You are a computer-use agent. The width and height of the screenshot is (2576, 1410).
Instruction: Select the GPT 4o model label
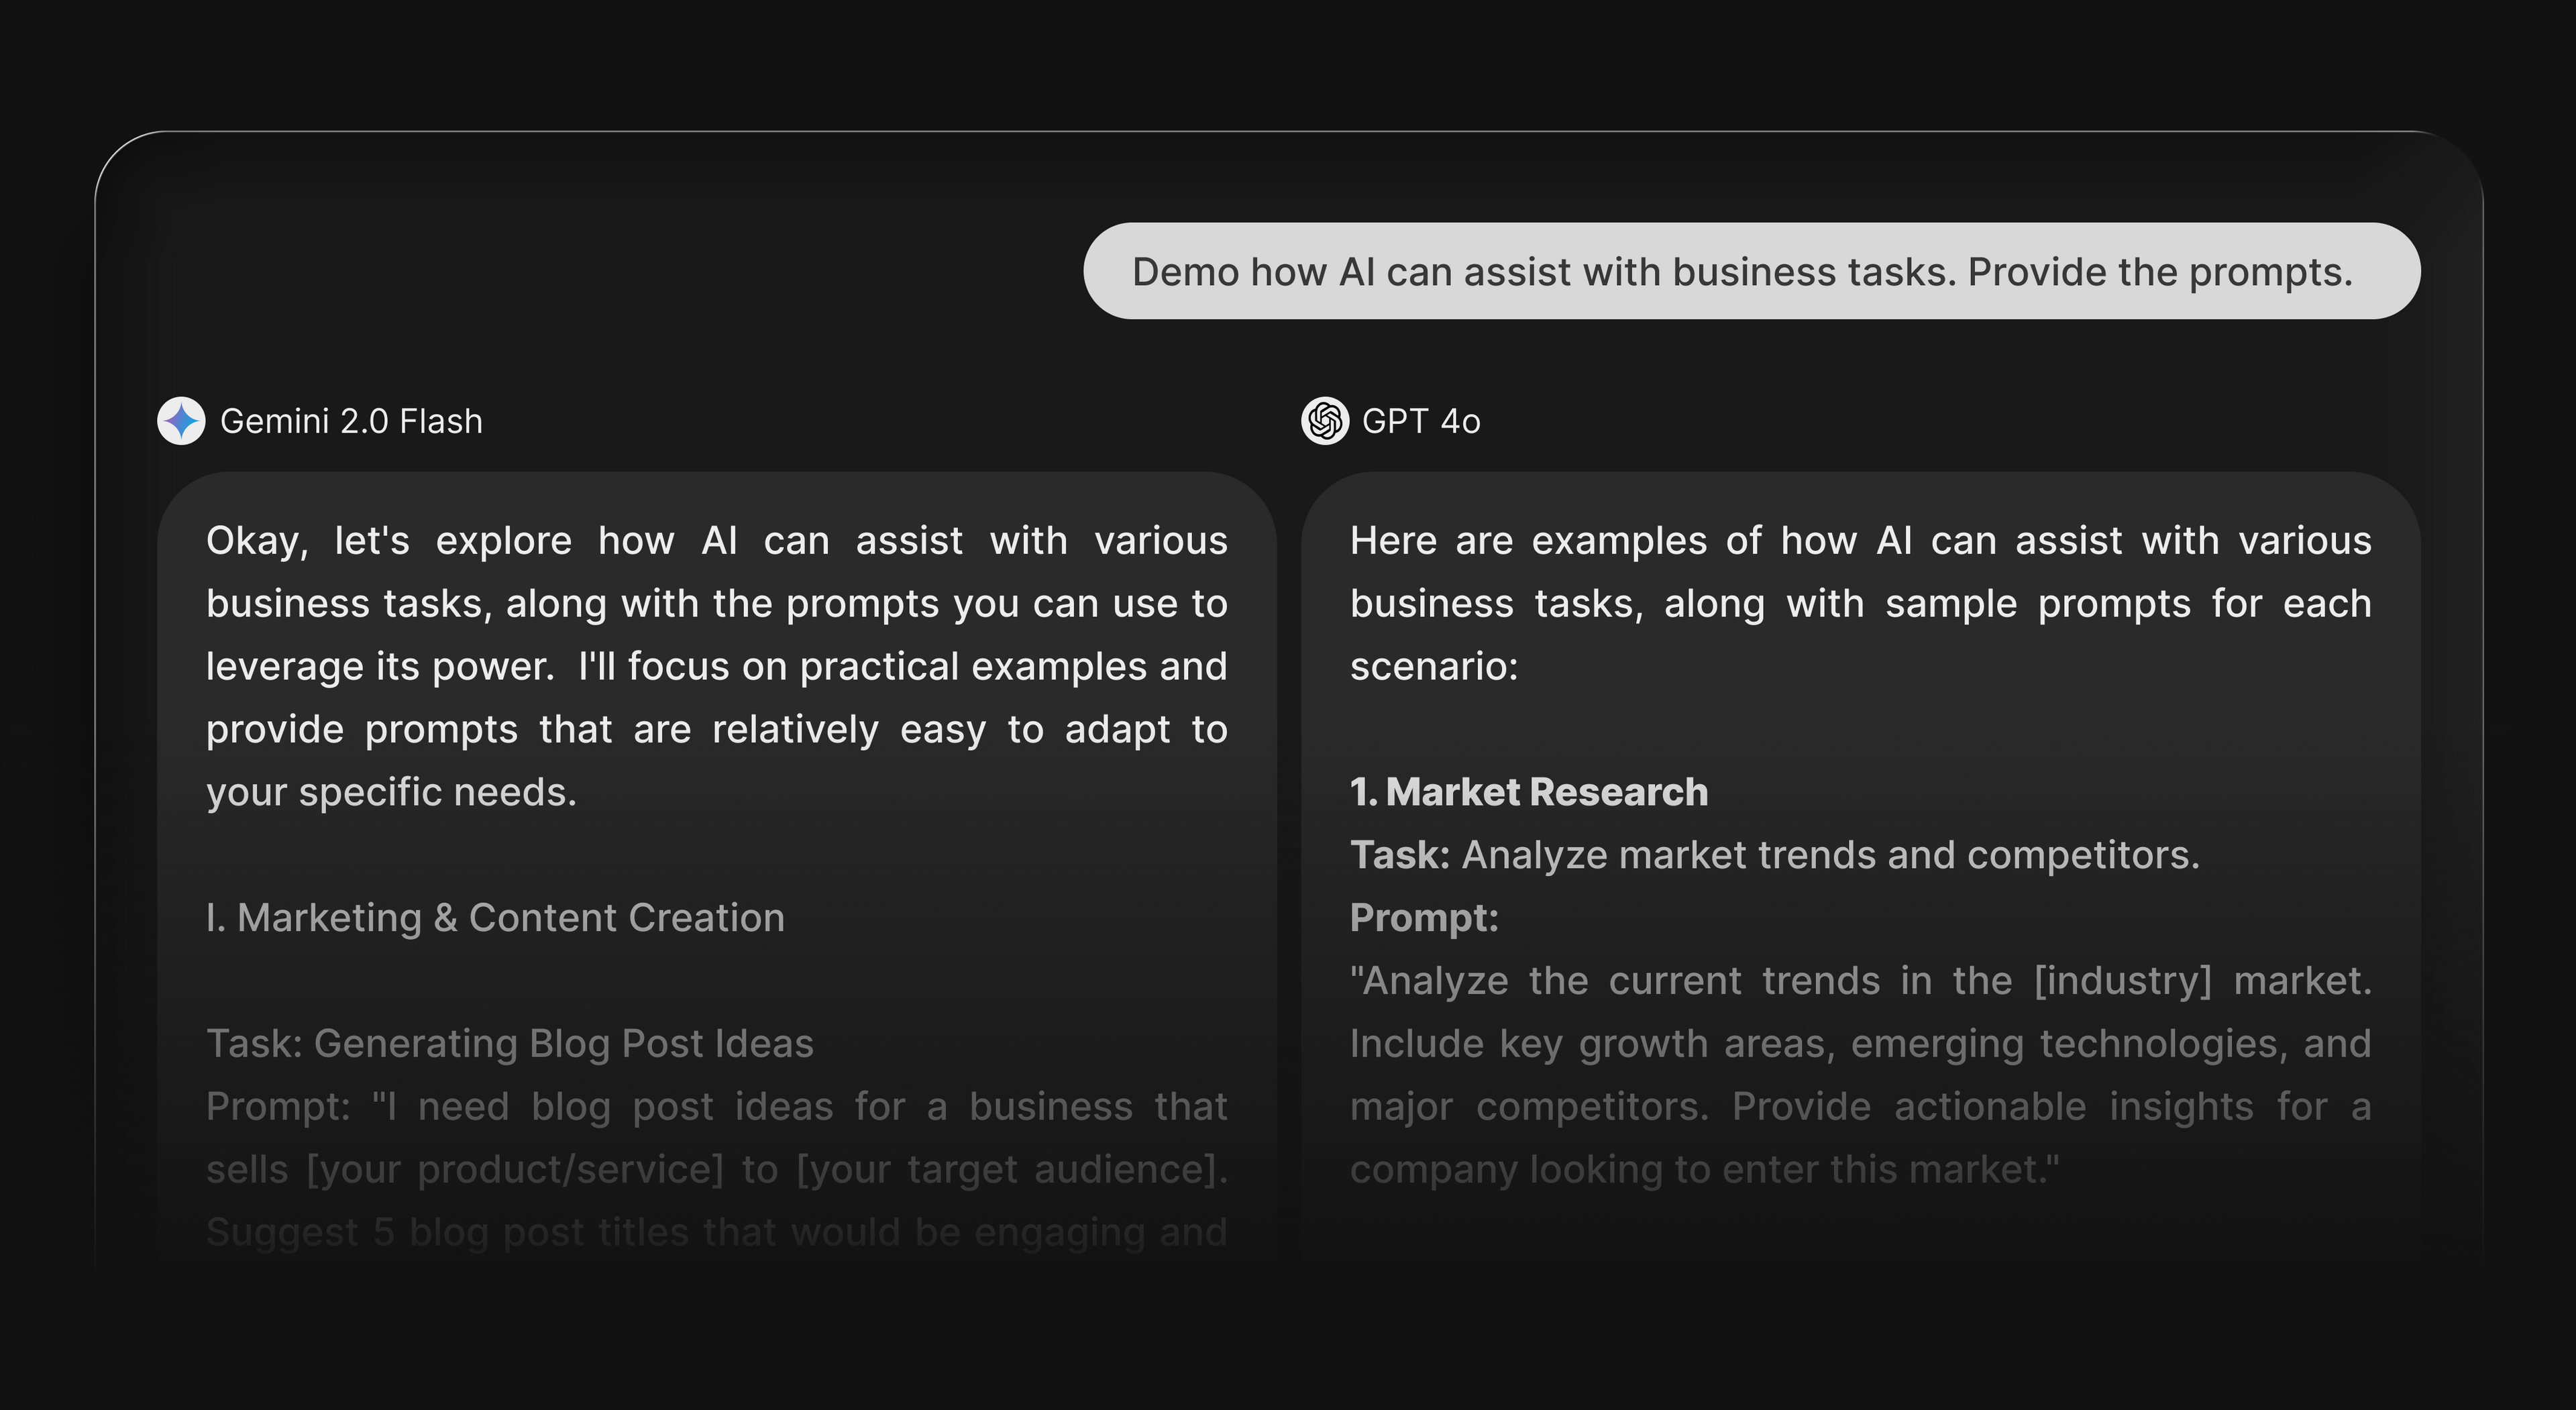1421,421
